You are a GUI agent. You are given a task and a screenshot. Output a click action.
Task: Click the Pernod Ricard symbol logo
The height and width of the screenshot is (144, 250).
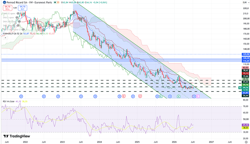(x=4, y=3)
